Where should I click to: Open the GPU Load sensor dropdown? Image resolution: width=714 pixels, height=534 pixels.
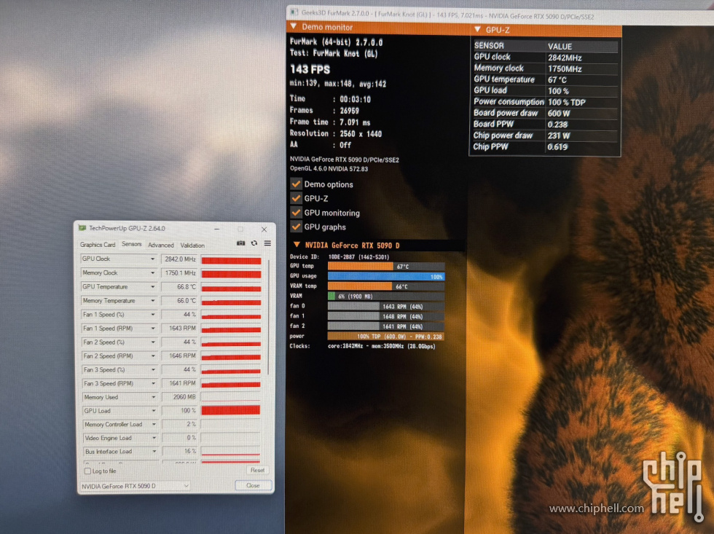coord(154,411)
